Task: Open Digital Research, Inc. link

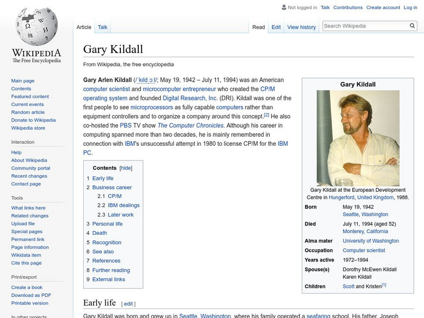Action: 190,98
